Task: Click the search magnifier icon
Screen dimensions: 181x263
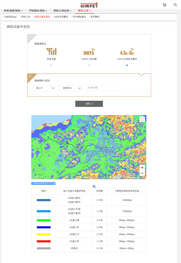Action: tap(175, 5)
